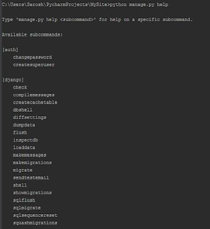This screenshot has width=210, height=229.
Task: Click the loaddata subcommand
Action: pyautogui.click(x=24, y=148)
